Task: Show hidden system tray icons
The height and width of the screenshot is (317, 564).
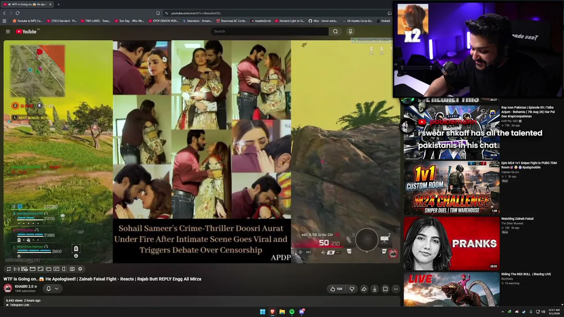Action: point(502,312)
